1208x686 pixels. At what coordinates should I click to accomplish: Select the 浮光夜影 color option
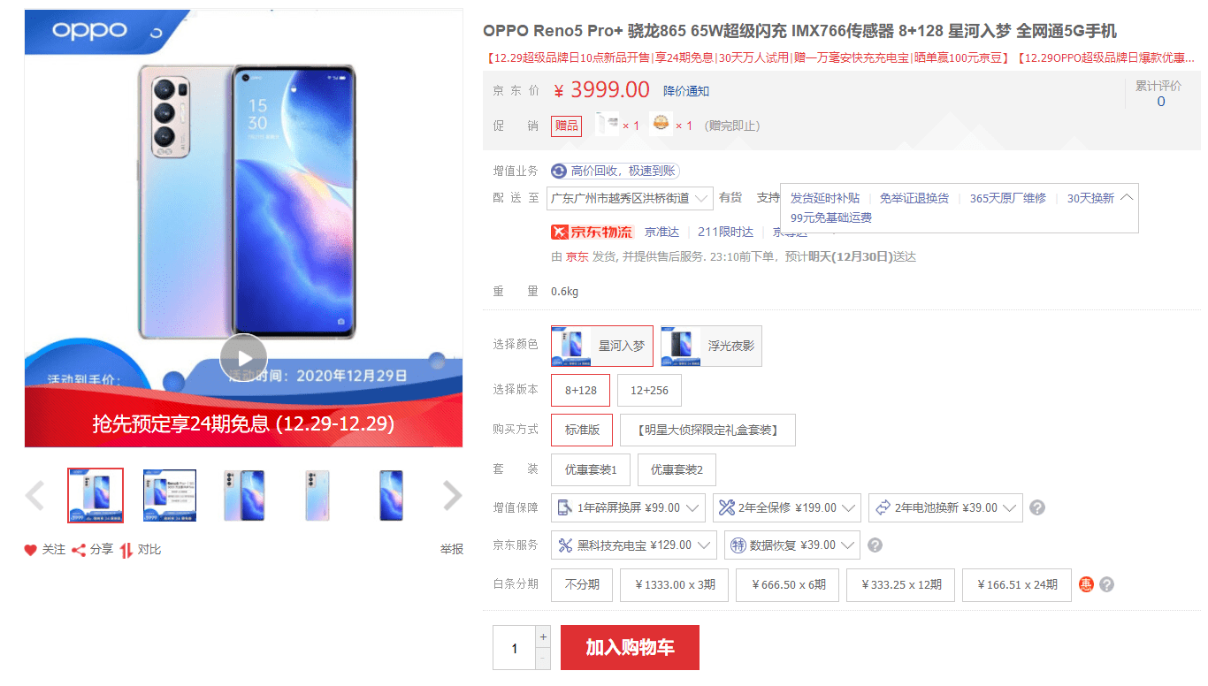tap(711, 346)
